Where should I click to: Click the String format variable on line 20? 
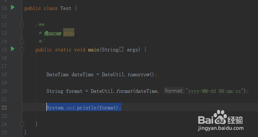pos(74,91)
